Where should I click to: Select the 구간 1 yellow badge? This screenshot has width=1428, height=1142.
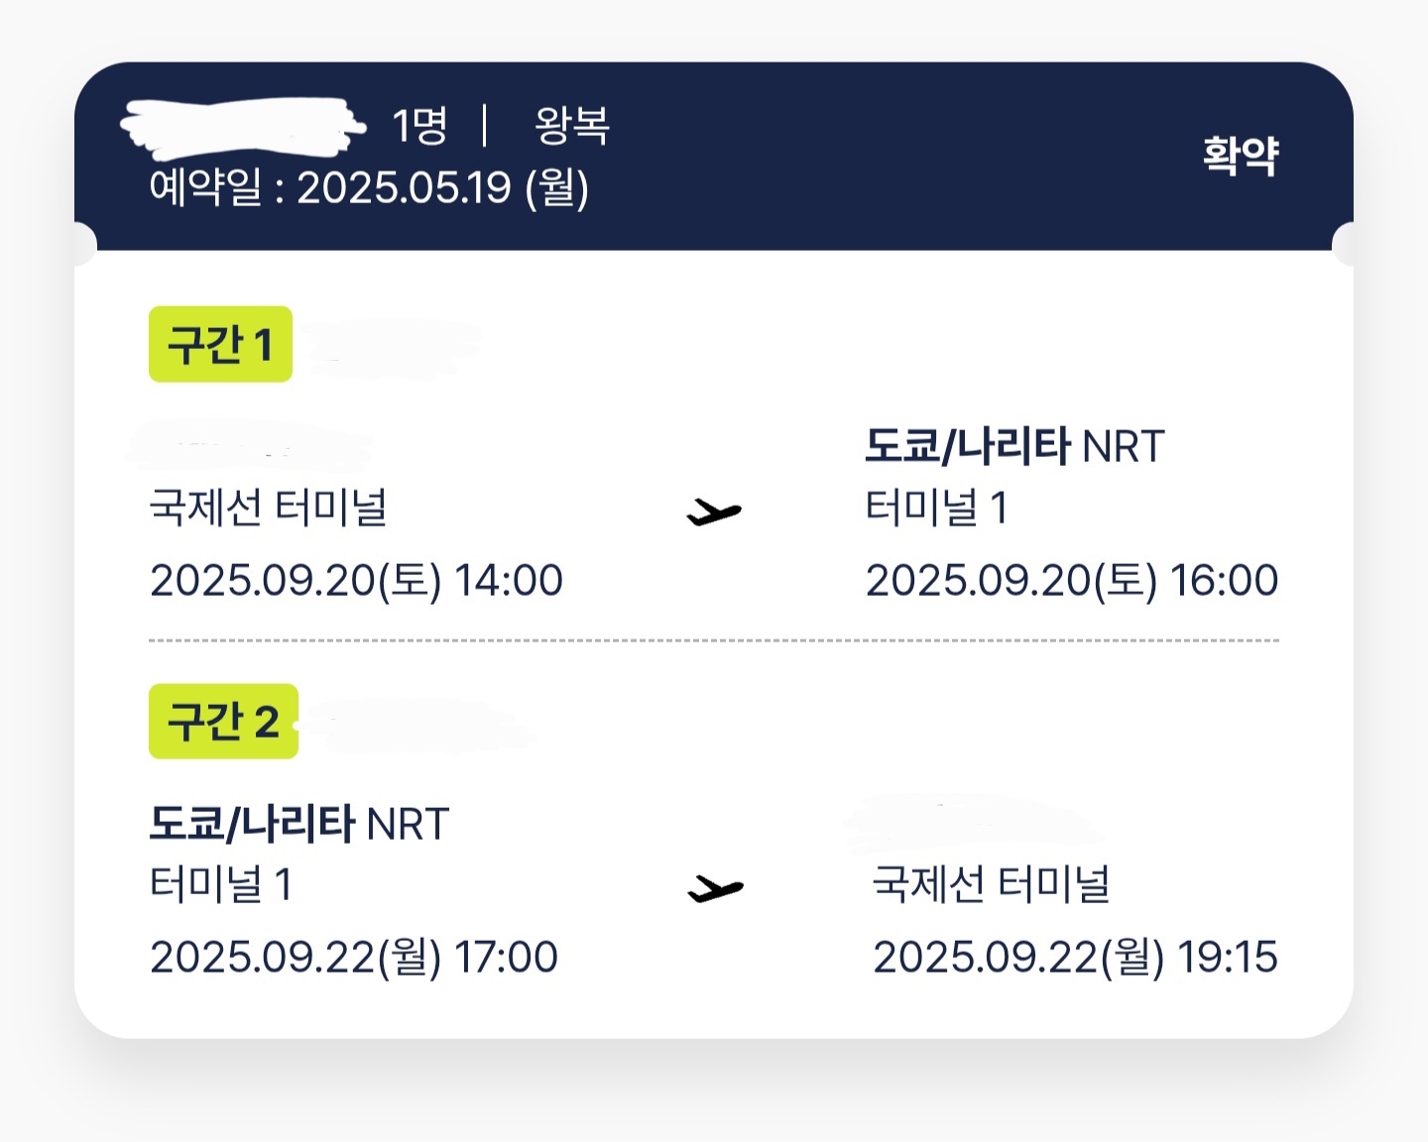[x=220, y=344]
